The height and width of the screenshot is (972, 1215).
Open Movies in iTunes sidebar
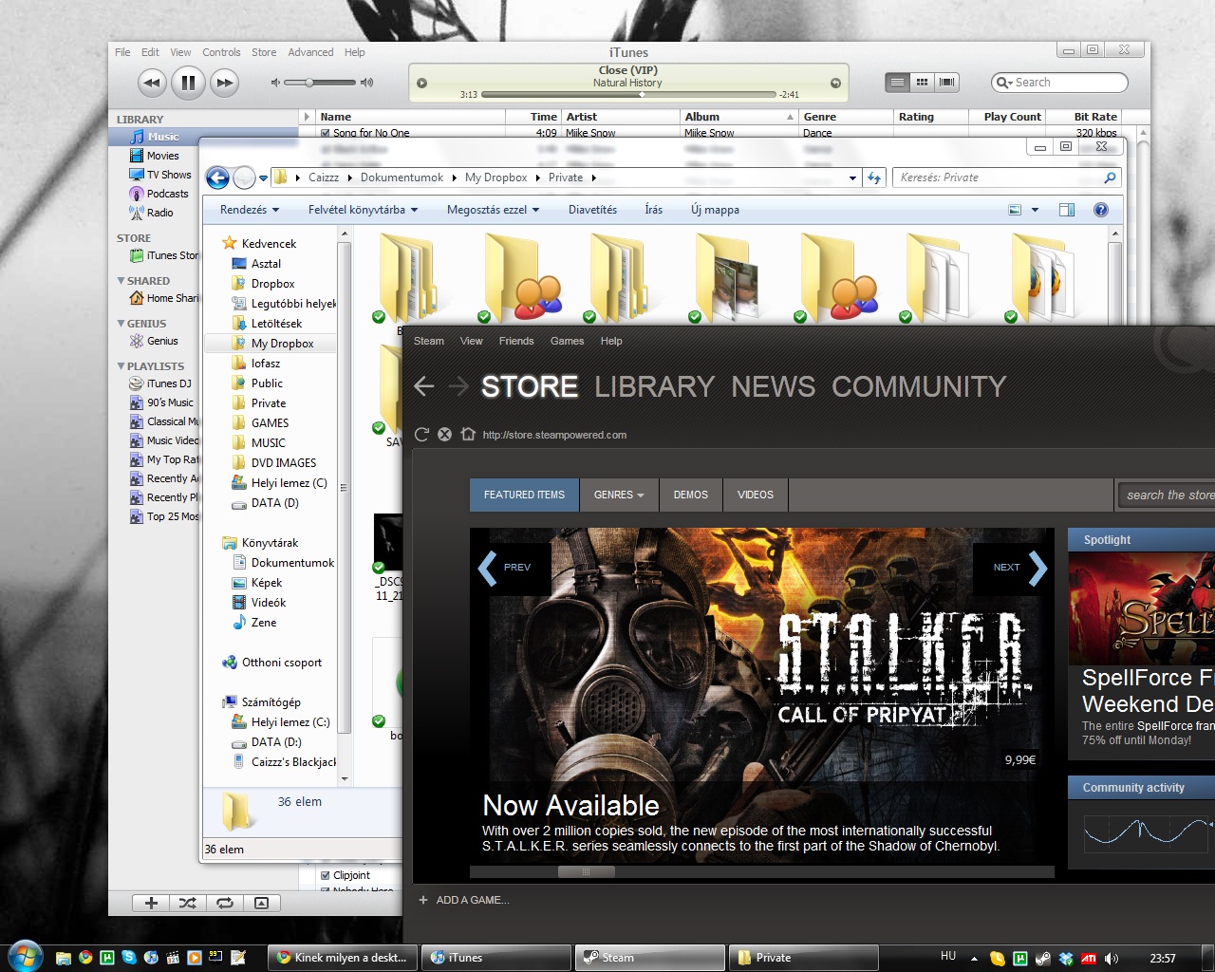[162, 156]
